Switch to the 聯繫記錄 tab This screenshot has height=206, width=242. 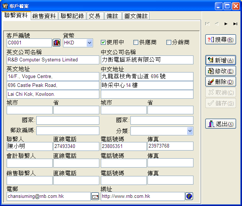point(72,16)
